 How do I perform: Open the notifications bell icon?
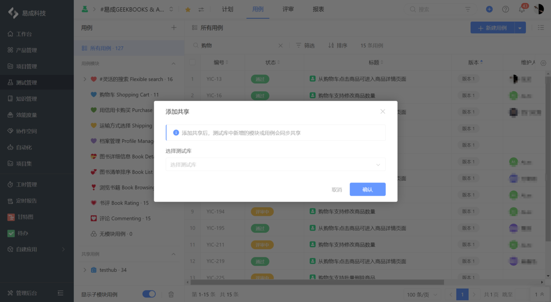(521, 9)
